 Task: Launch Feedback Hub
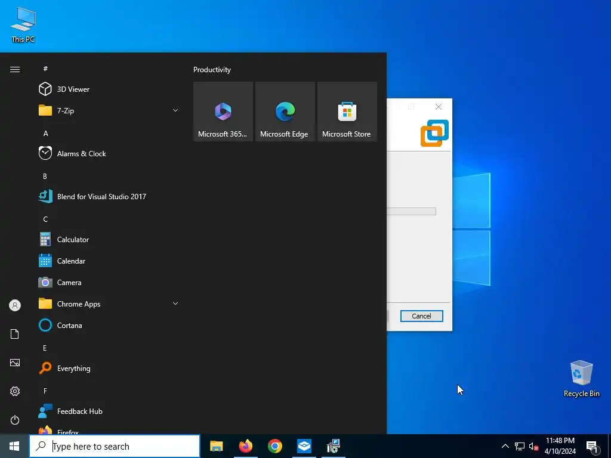point(109,411)
